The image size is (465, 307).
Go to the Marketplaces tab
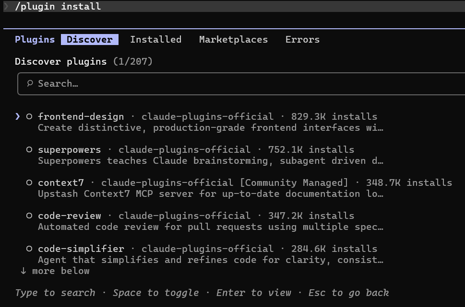(233, 39)
